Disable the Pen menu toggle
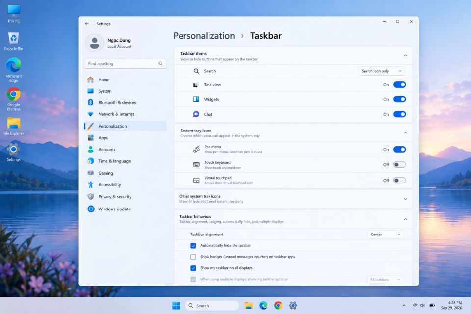Screen dimensions: 471x314 point(399,149)
